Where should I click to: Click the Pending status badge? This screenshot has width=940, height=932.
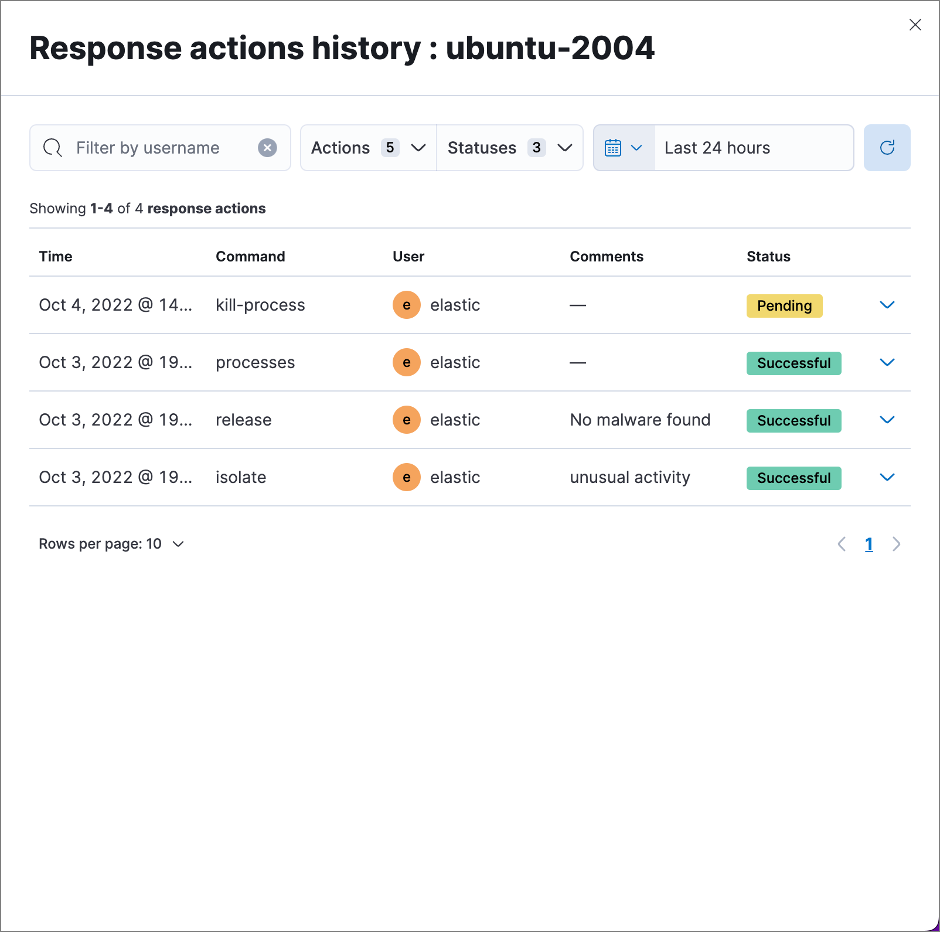(x=784, y=305)
